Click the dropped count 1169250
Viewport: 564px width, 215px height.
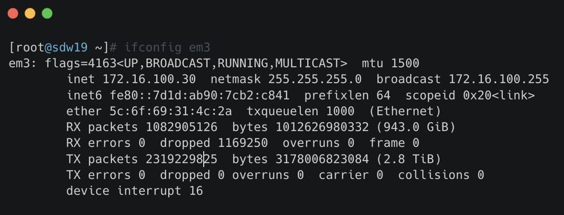point(243,143)
